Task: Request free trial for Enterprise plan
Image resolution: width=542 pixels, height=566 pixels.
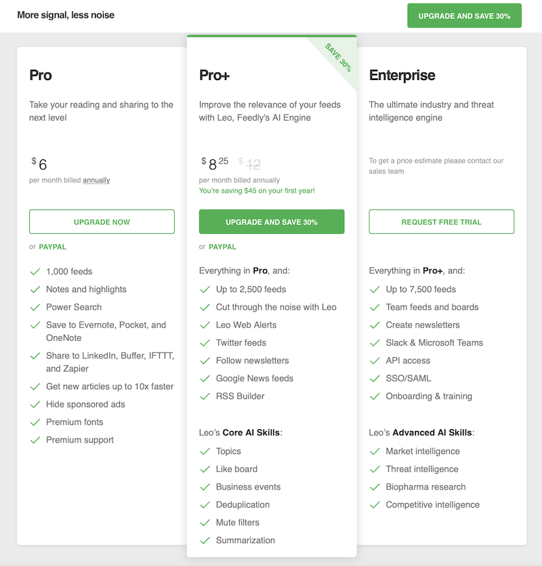Action: click(x=441, y=222)
